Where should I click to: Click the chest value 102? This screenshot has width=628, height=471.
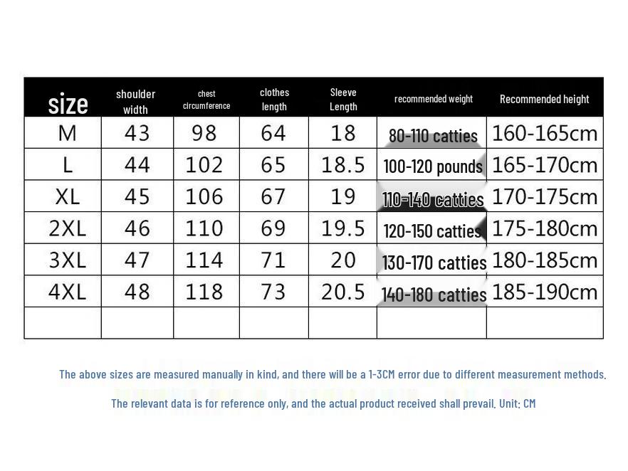tap(204, 165)
